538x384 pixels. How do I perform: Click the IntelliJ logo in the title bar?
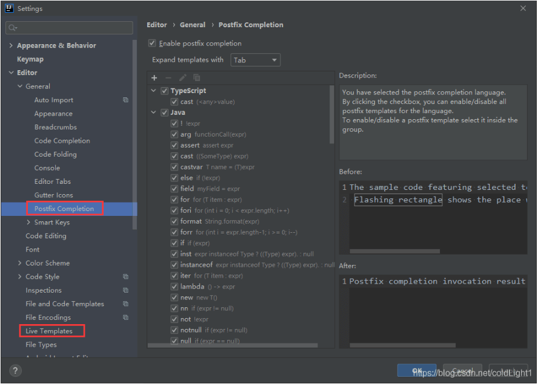(9, 8)
